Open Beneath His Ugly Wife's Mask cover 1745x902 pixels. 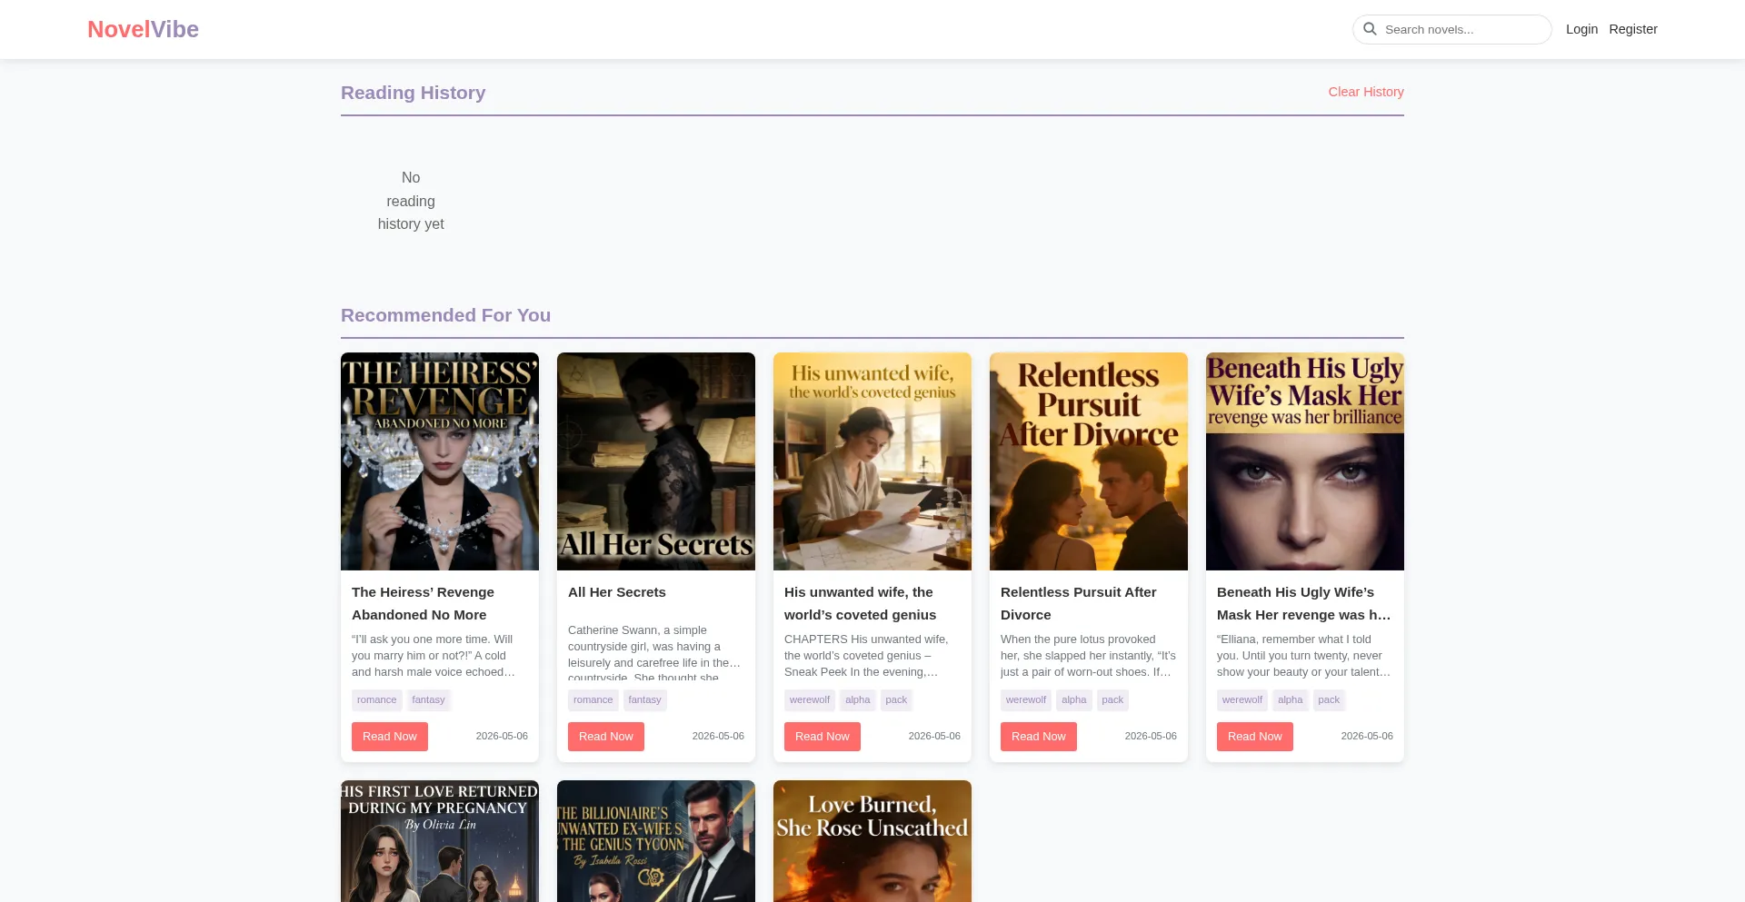[1305, 461]
